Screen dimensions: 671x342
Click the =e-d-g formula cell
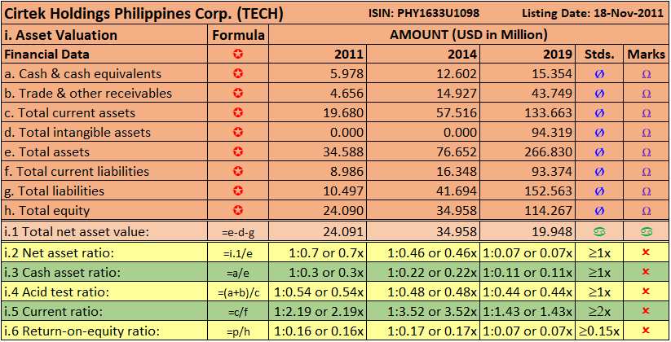coord(238,232)
